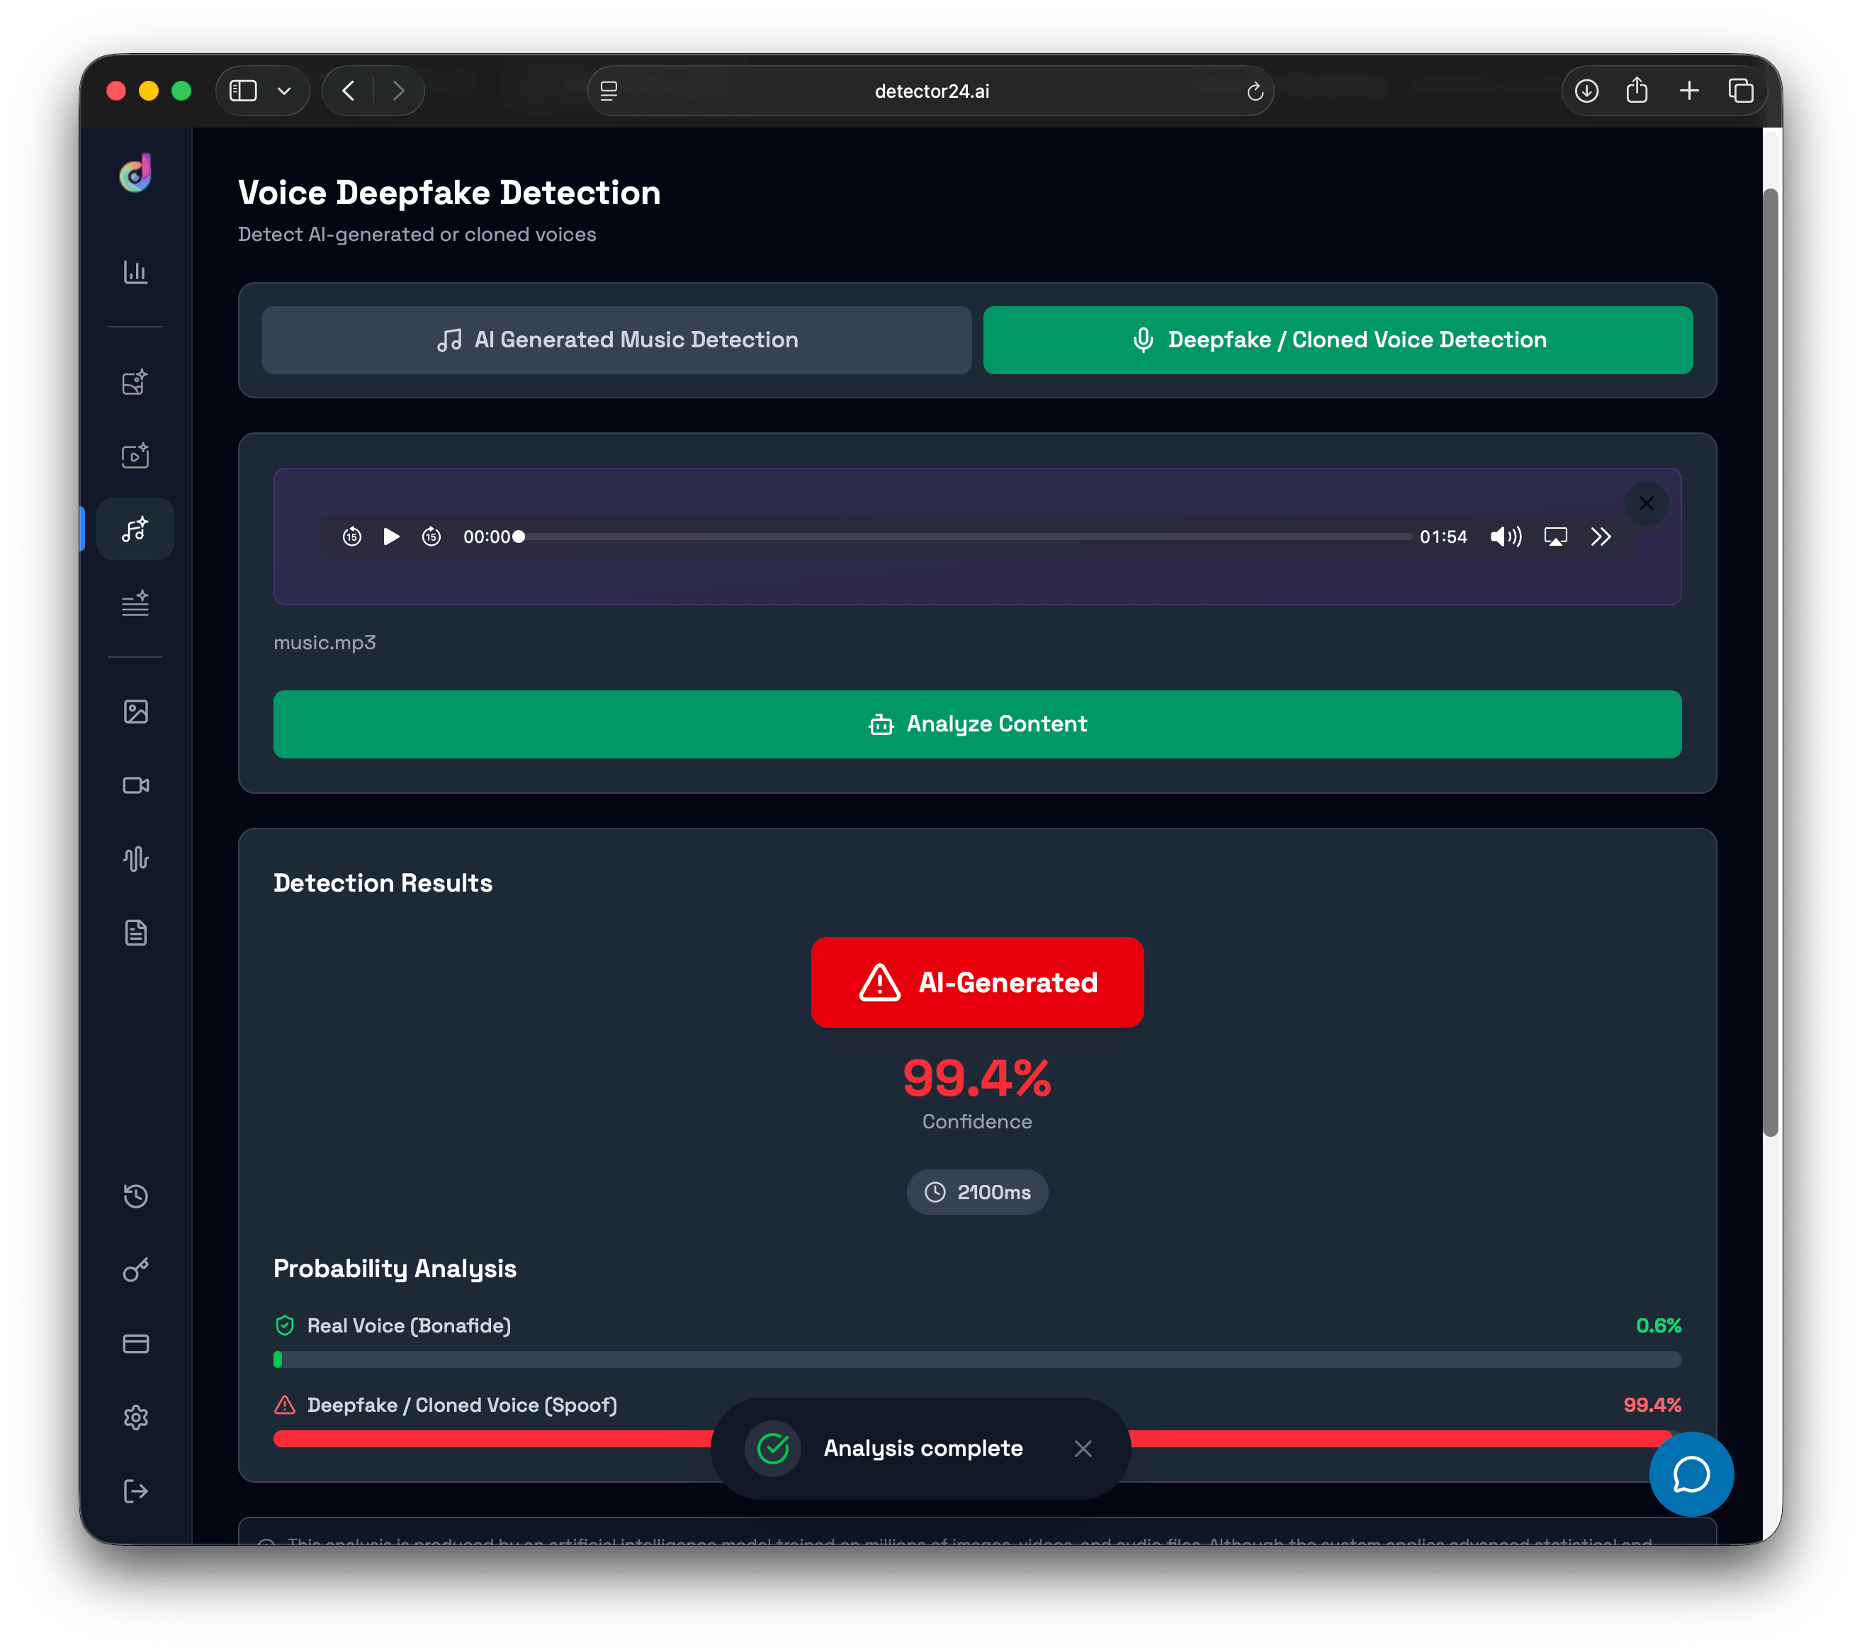
Task: Open the billing card sidebar icon
Action: 135,1344
